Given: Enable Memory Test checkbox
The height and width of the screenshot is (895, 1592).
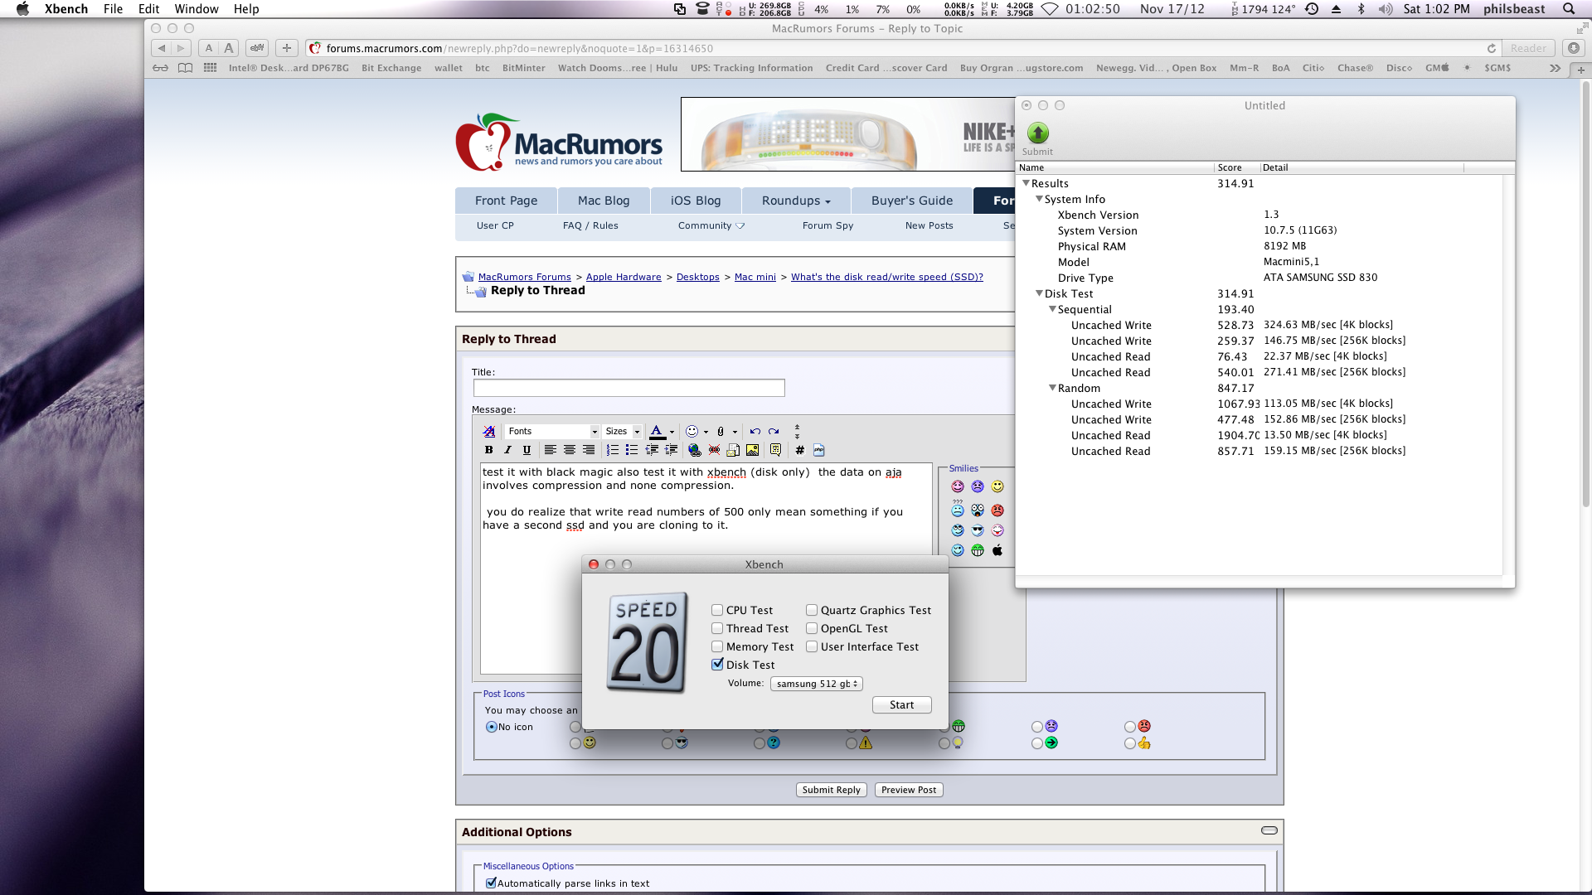Looking at the screenshot, I should [x=717, y=646].
